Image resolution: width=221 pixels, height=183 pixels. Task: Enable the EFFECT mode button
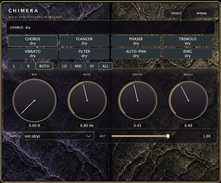177,13
